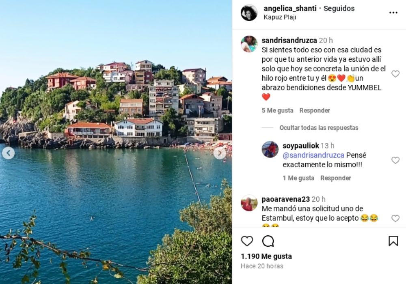The width and height of the screenshot is (406, 284).
Task: Open the comment bubble icon
Action: tap(268, 241)
